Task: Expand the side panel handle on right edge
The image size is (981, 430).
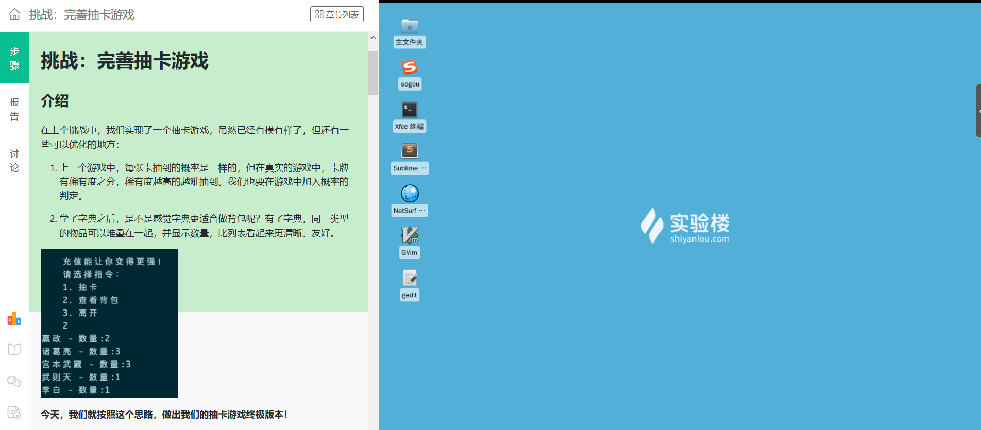Action: pos(978,111)
